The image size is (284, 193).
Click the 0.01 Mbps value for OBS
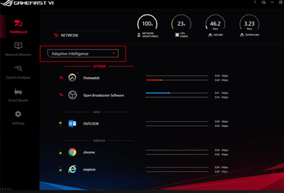click(221, 93)
